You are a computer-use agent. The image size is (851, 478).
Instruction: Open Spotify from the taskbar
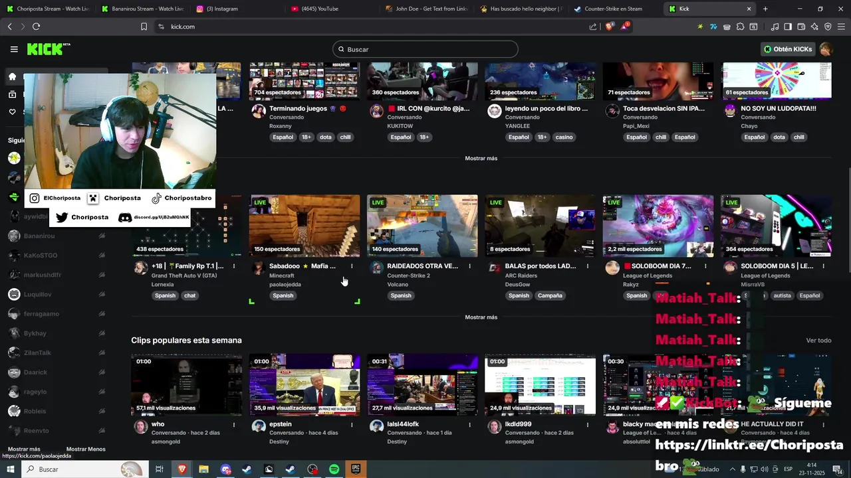[334, 469]
